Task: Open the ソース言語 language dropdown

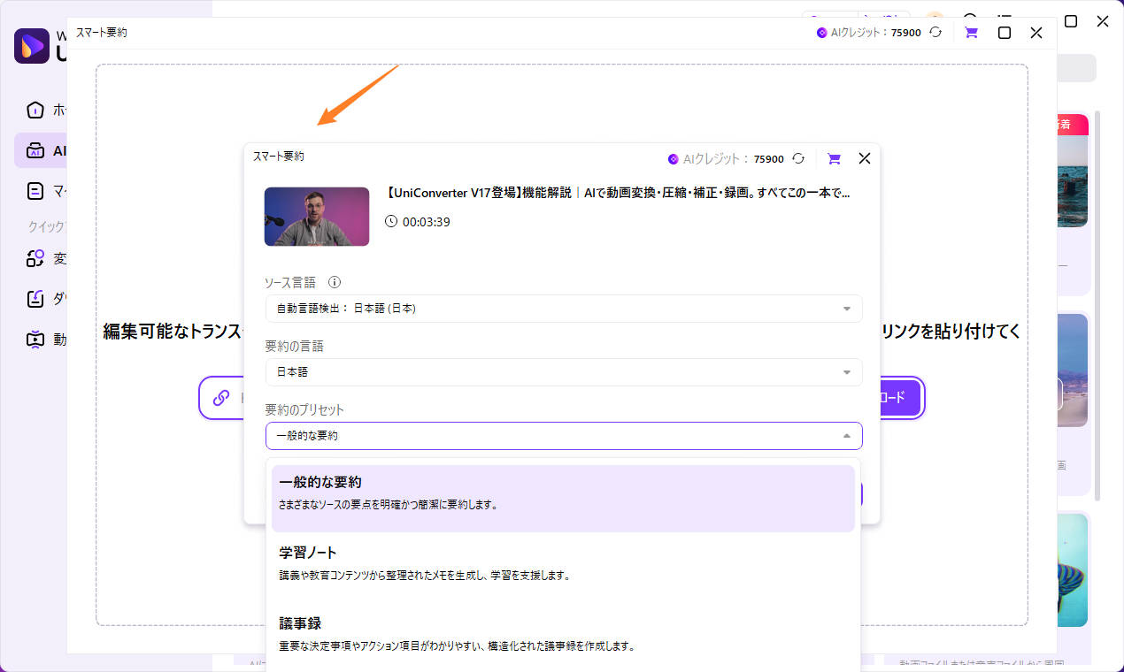Action: [563, 308]
